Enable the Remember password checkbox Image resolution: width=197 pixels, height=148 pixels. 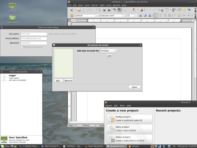pyautogui.click(x=22, y=47)
